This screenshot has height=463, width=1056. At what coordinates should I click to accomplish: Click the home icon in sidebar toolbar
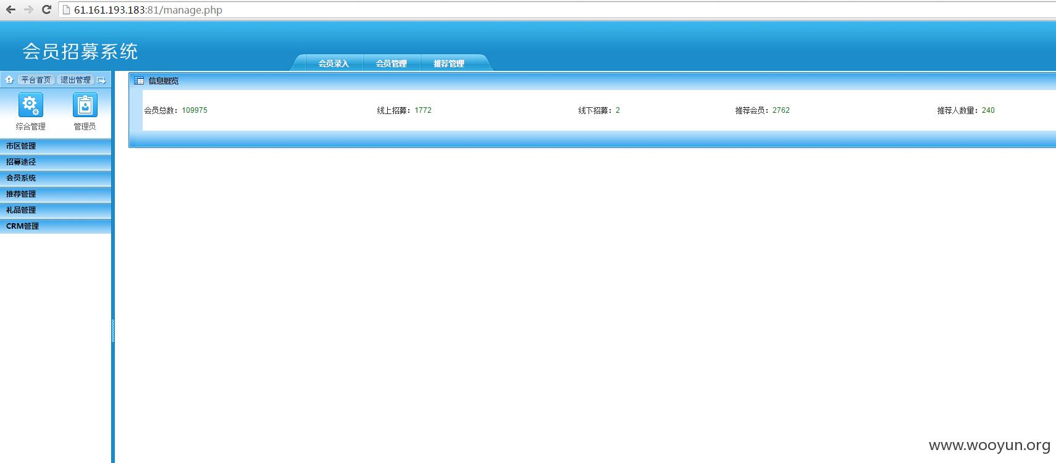coord(9,80)
